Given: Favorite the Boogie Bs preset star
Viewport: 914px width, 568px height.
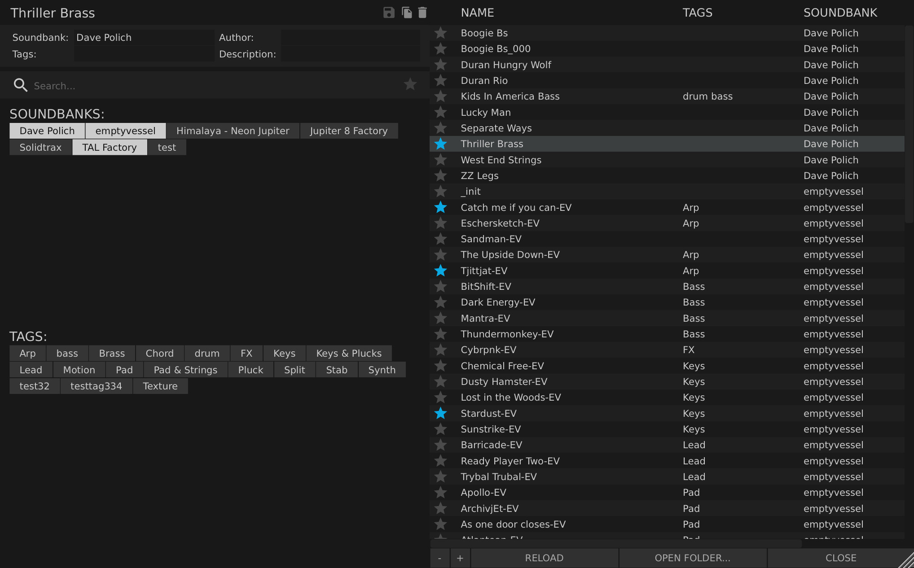Looking at the screenshot, I should pyautogui.click(x=441, y=33).
